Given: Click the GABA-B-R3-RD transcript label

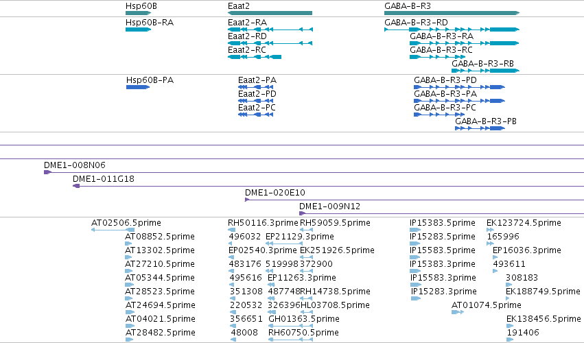Looking at the screenshot, I should 416,23.
